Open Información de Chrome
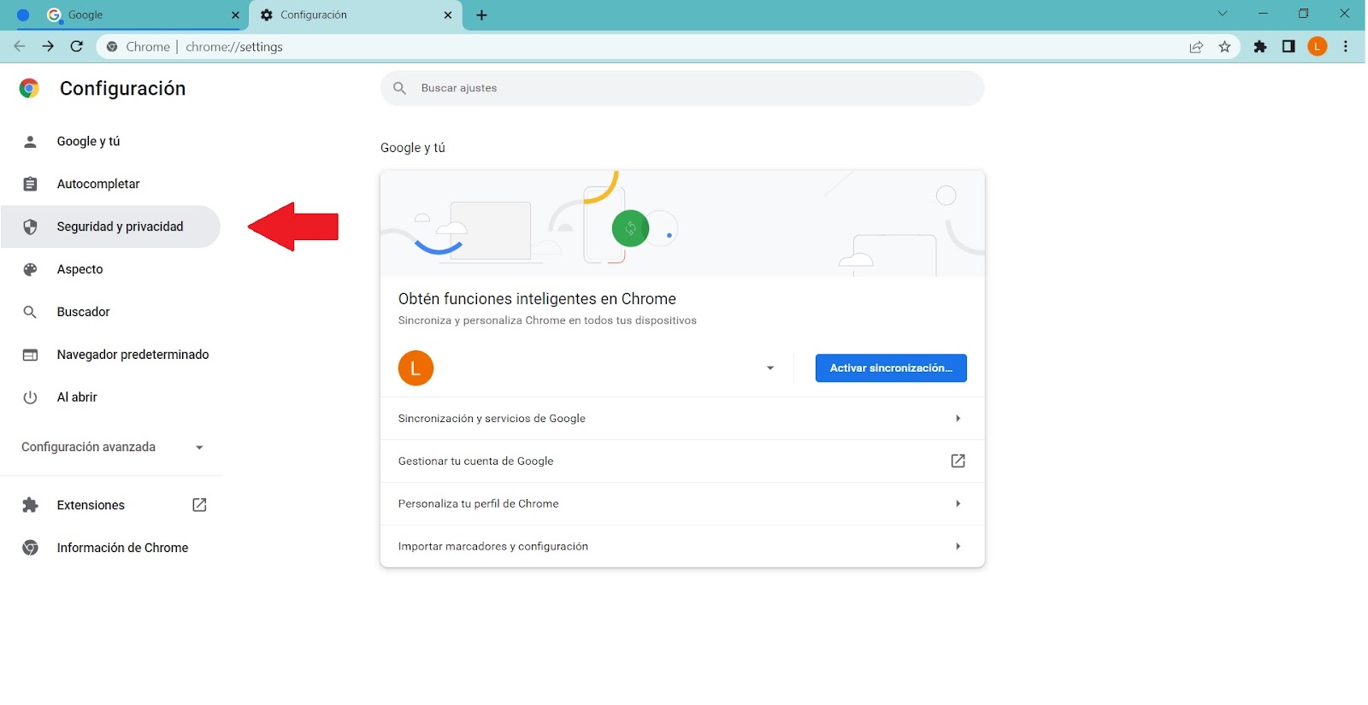1368x705 pixels. coord(111,548)
